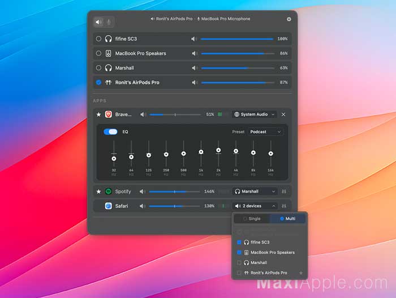Image resolution: width=396 pixels, height=298 pixels.
Task: Switch to Single device mode
Action: (252, 219)
